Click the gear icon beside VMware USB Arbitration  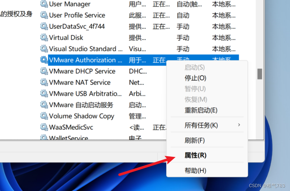pyautogui.click(x=44, y=93)
